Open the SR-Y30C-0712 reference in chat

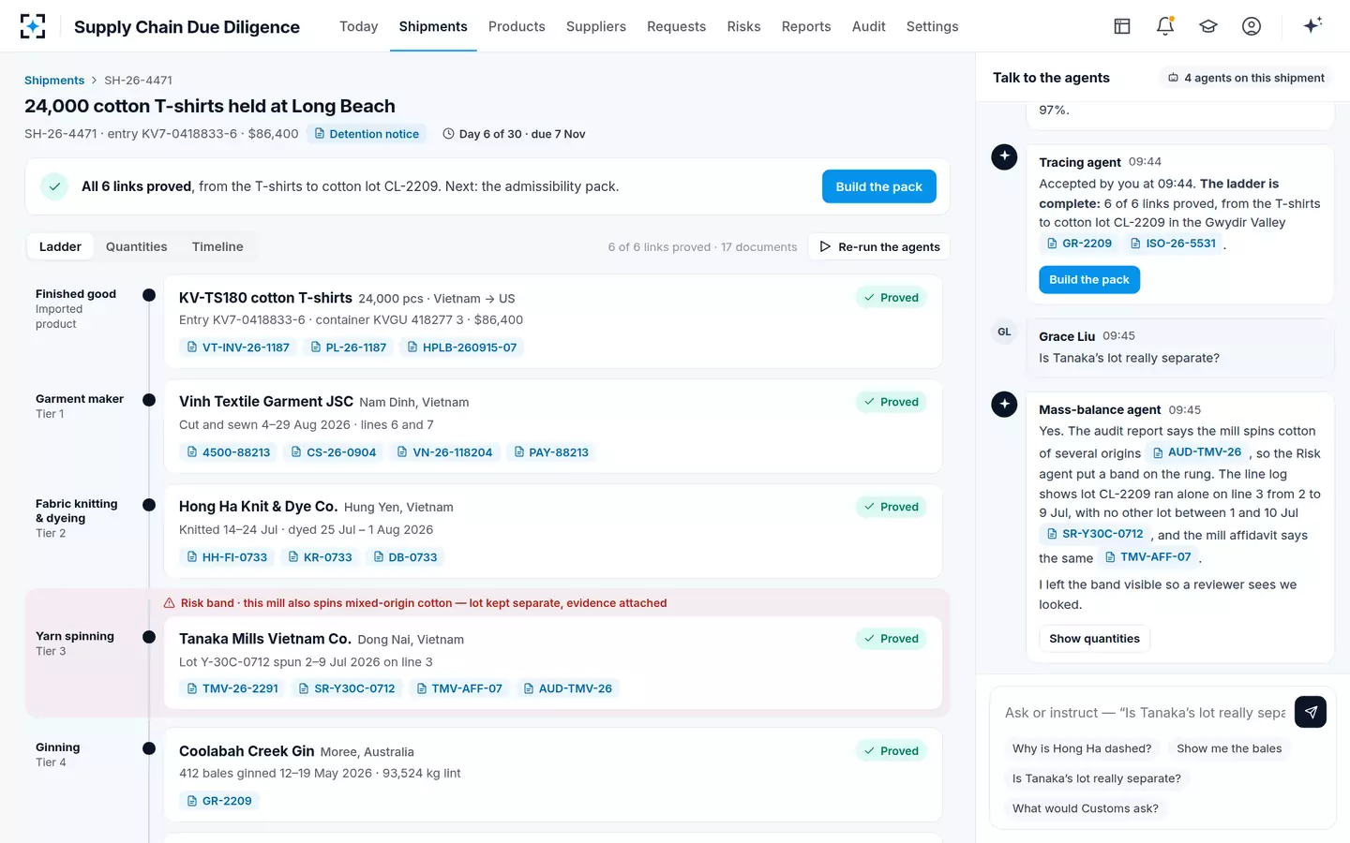[1095, 534]
